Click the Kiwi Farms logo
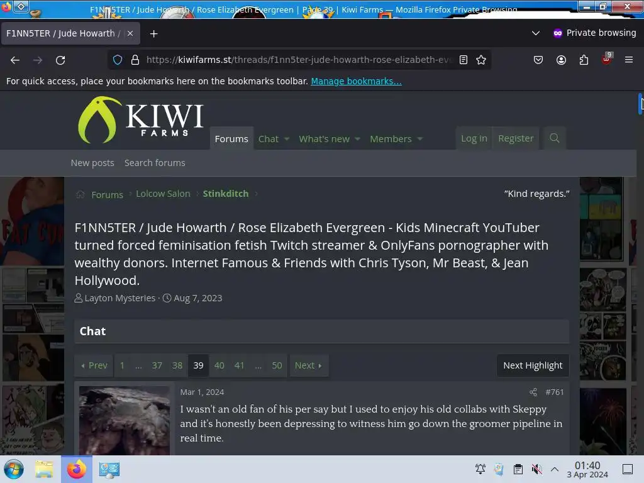The height and width of the screenshot is (483, 644). 140,120
